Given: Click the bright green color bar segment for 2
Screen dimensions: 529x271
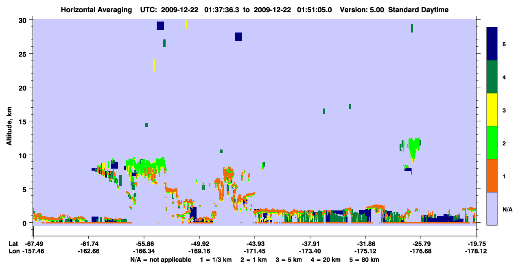Looking at the screenshot, I should point(492,143).
